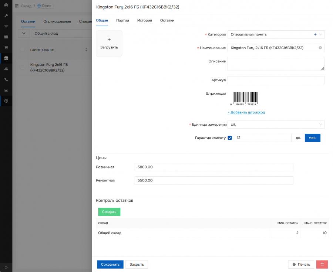Click the МАКС. ОСТАТОК value 10

pos(324,233)
